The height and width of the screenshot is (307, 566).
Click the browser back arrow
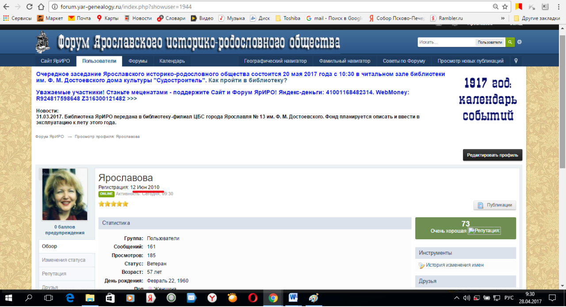coord(6,7)
